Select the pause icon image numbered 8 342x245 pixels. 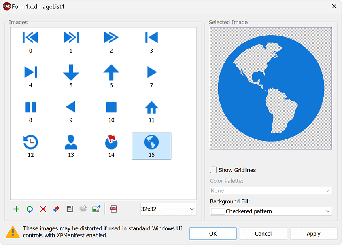(x=30, y=107)
